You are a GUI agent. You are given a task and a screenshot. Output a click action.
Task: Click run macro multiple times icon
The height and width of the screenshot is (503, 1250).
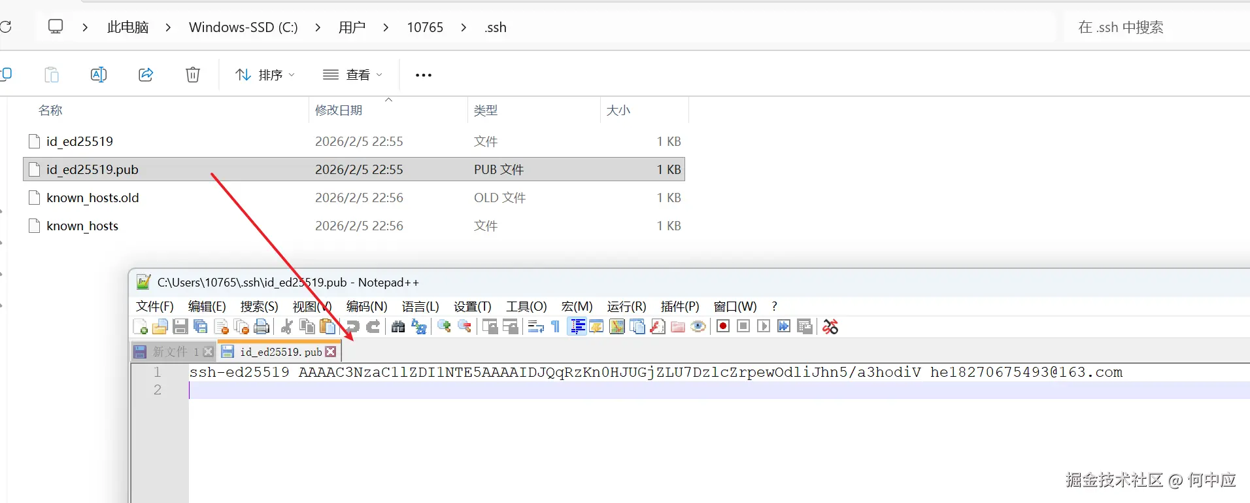click(784, 326)
